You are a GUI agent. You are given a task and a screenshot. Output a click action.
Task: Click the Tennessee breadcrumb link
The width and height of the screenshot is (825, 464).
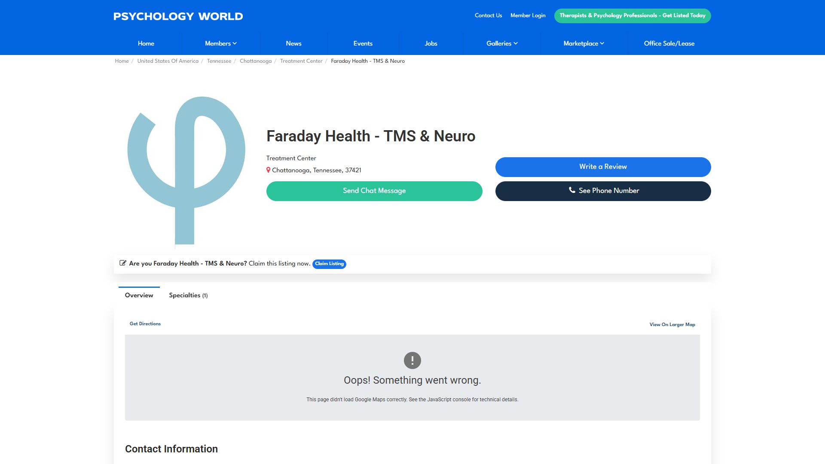pos(219,61)
